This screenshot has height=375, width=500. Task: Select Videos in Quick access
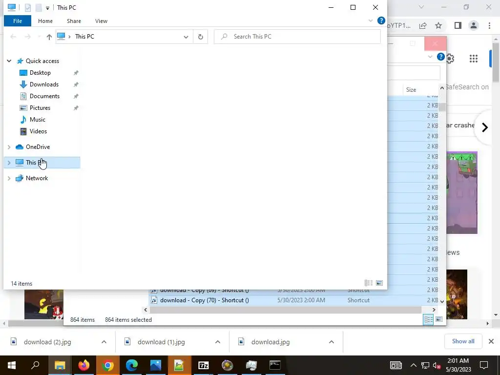point(38,131)
